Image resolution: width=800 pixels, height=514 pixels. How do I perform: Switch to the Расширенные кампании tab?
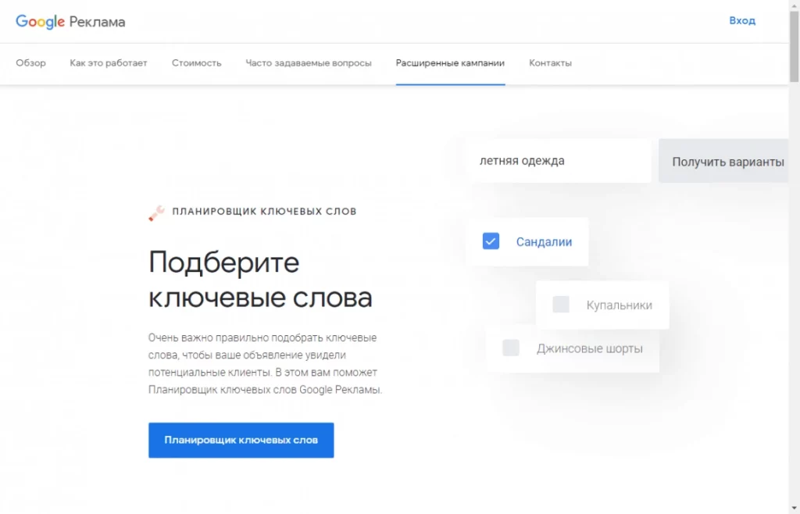[451, 63]
